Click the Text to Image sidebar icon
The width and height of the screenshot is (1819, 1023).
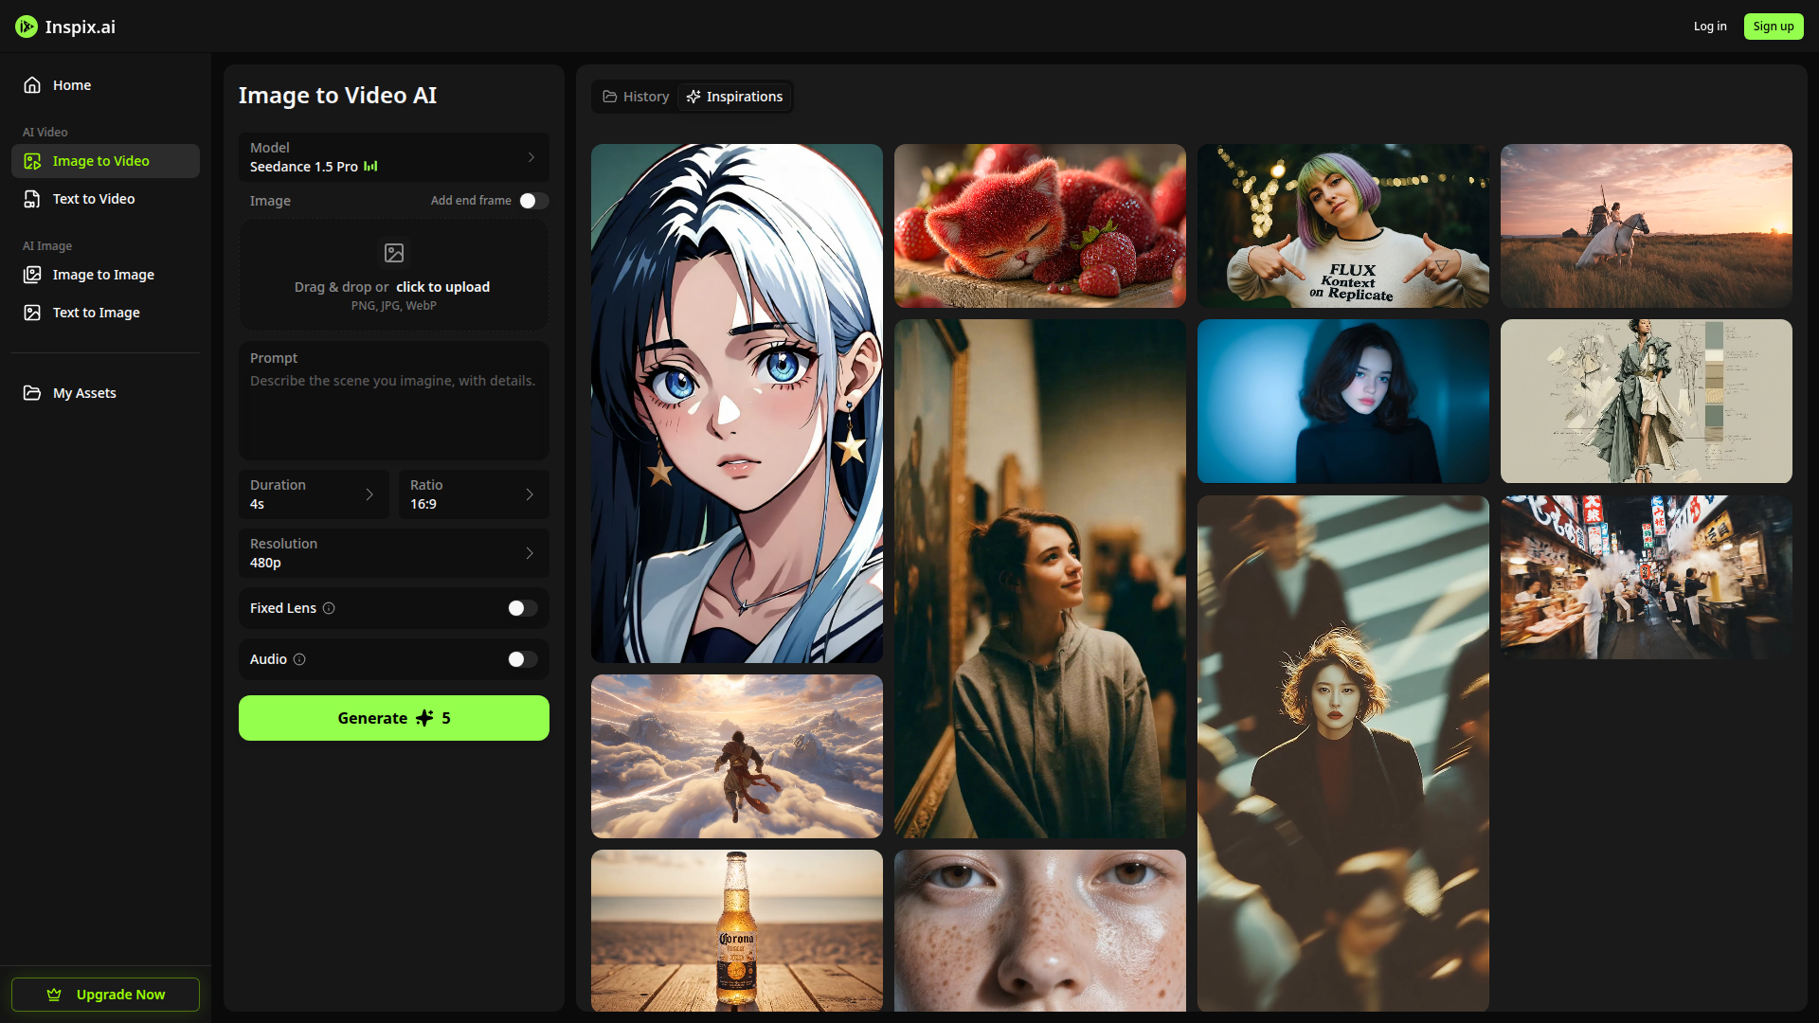tap(32, 313)
